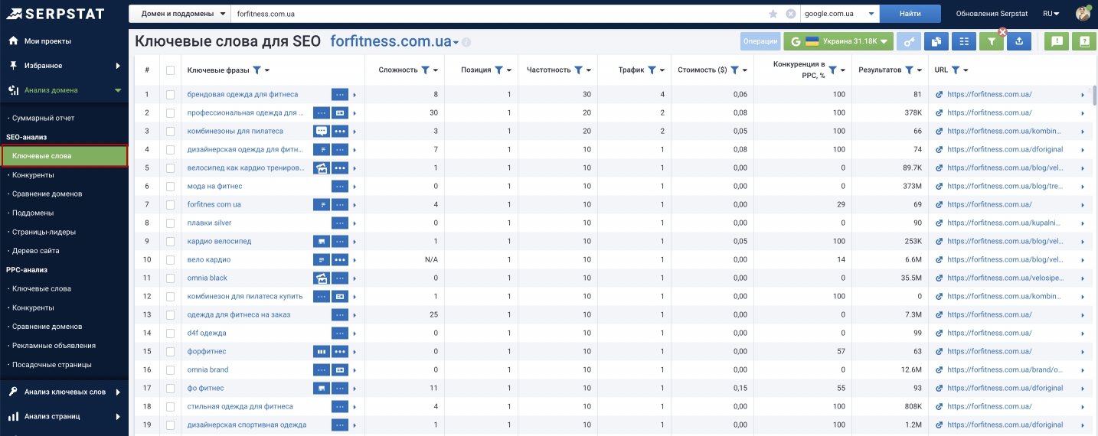Click the feedback exclamation speech bubble icon
The height and width of the screenshot is (436, 1098).
pos(1057,42)
